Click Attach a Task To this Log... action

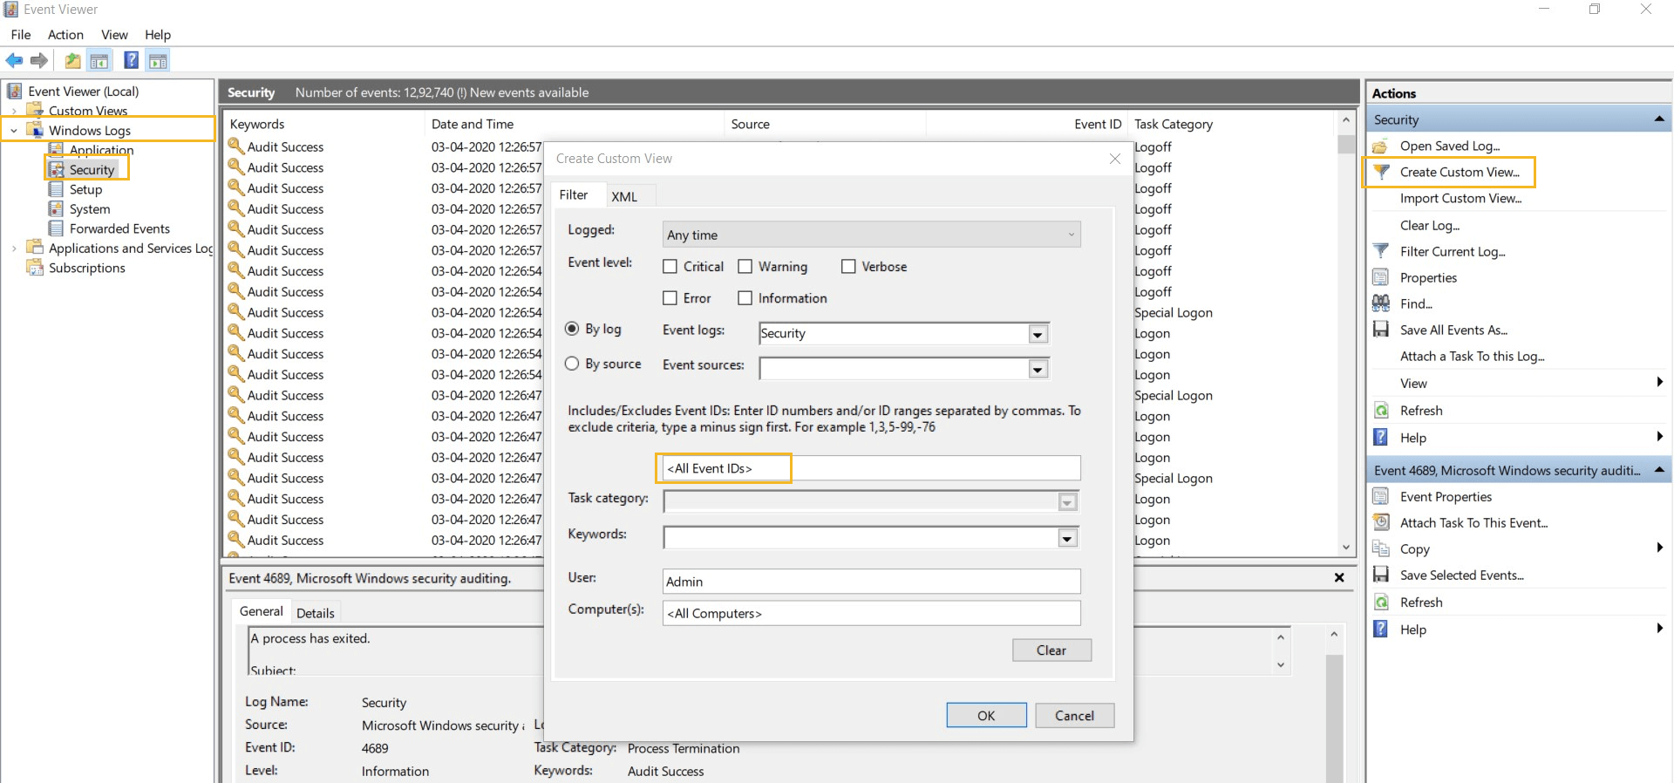tap(1473, 356)
